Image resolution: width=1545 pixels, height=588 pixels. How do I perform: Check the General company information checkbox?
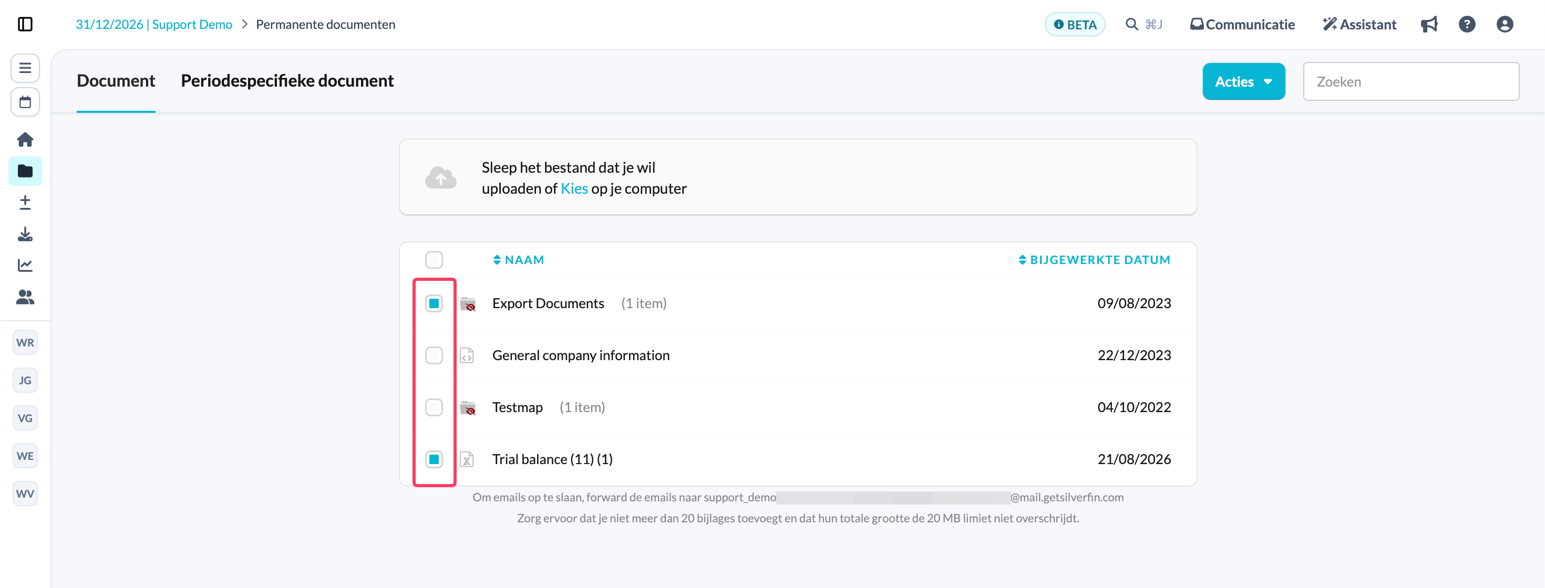434,355
